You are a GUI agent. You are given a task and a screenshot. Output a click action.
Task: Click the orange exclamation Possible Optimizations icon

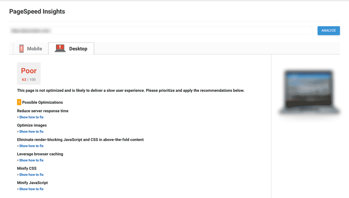coord(19,102)
